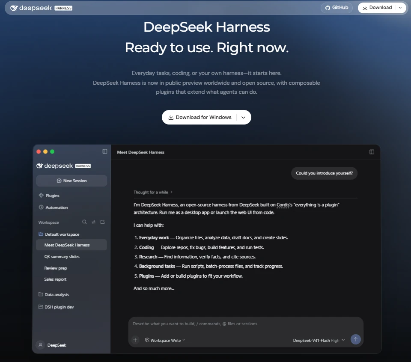Open the Workspace Write permission dropdown
The height and width of the screenshot is (362, 411).
tap(165, 340)
